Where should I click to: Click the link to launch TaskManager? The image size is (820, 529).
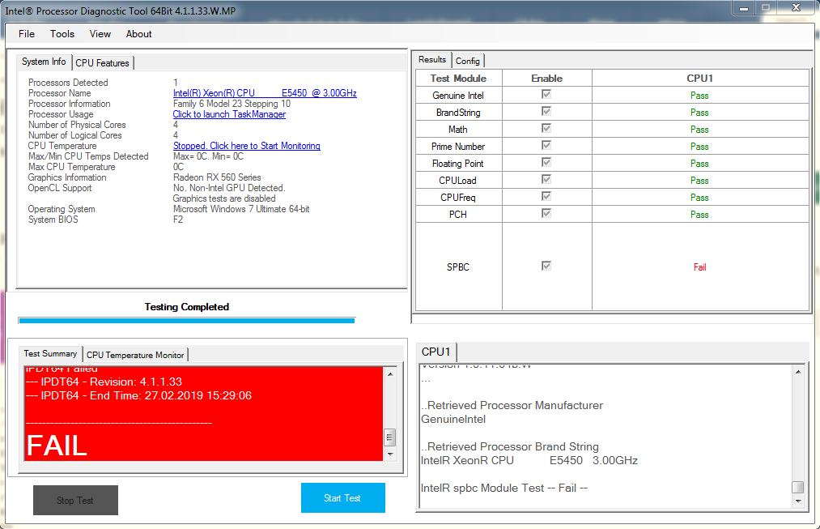coord(229,114)
